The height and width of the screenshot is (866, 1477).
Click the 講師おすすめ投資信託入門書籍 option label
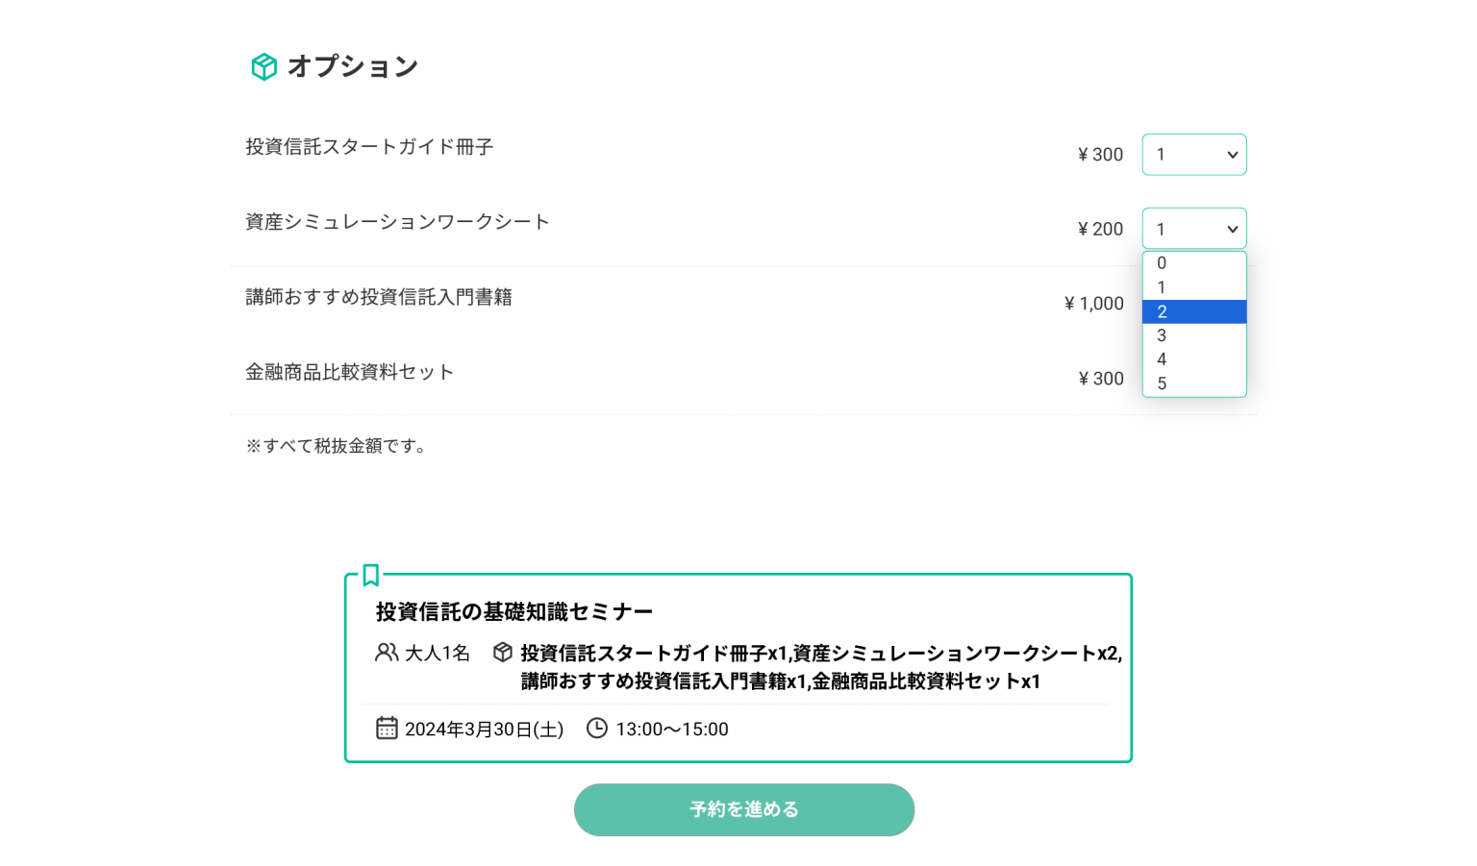(x=379, y=297)
